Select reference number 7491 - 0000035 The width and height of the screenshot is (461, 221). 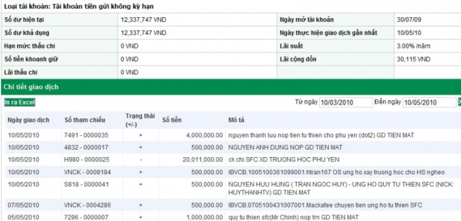coord(86,135)
